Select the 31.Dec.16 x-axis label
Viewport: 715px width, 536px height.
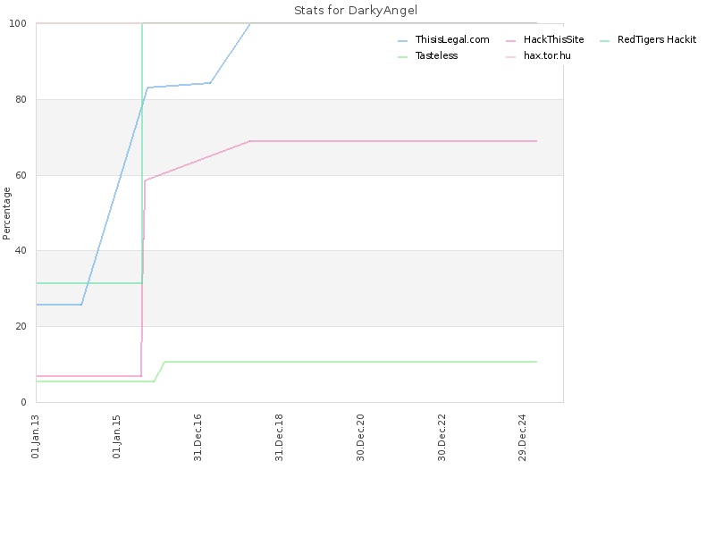[x=198, y=438]
